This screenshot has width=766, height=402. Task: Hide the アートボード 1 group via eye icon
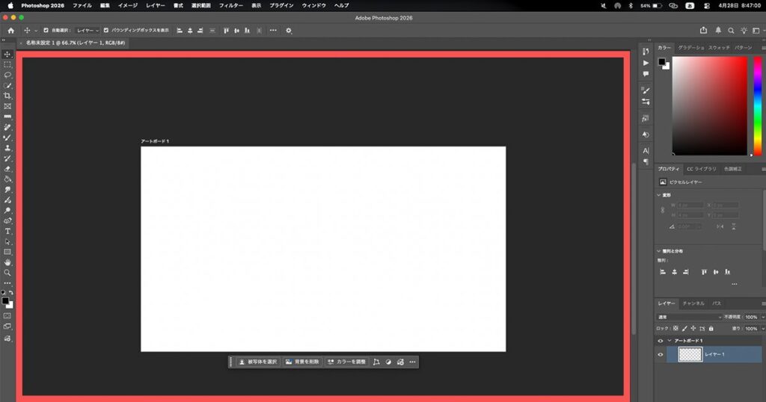[x=661, y=341]
